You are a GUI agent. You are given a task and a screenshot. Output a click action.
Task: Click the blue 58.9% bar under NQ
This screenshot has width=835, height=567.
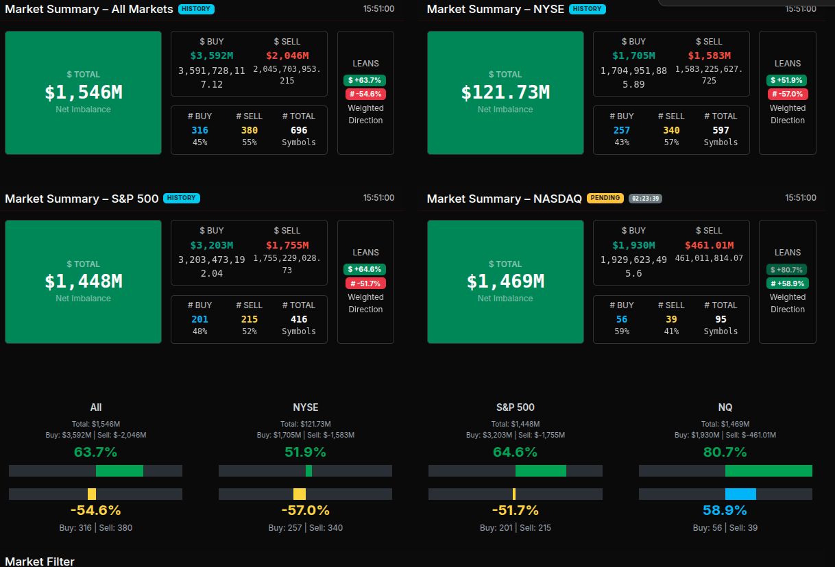click(740, 494)
